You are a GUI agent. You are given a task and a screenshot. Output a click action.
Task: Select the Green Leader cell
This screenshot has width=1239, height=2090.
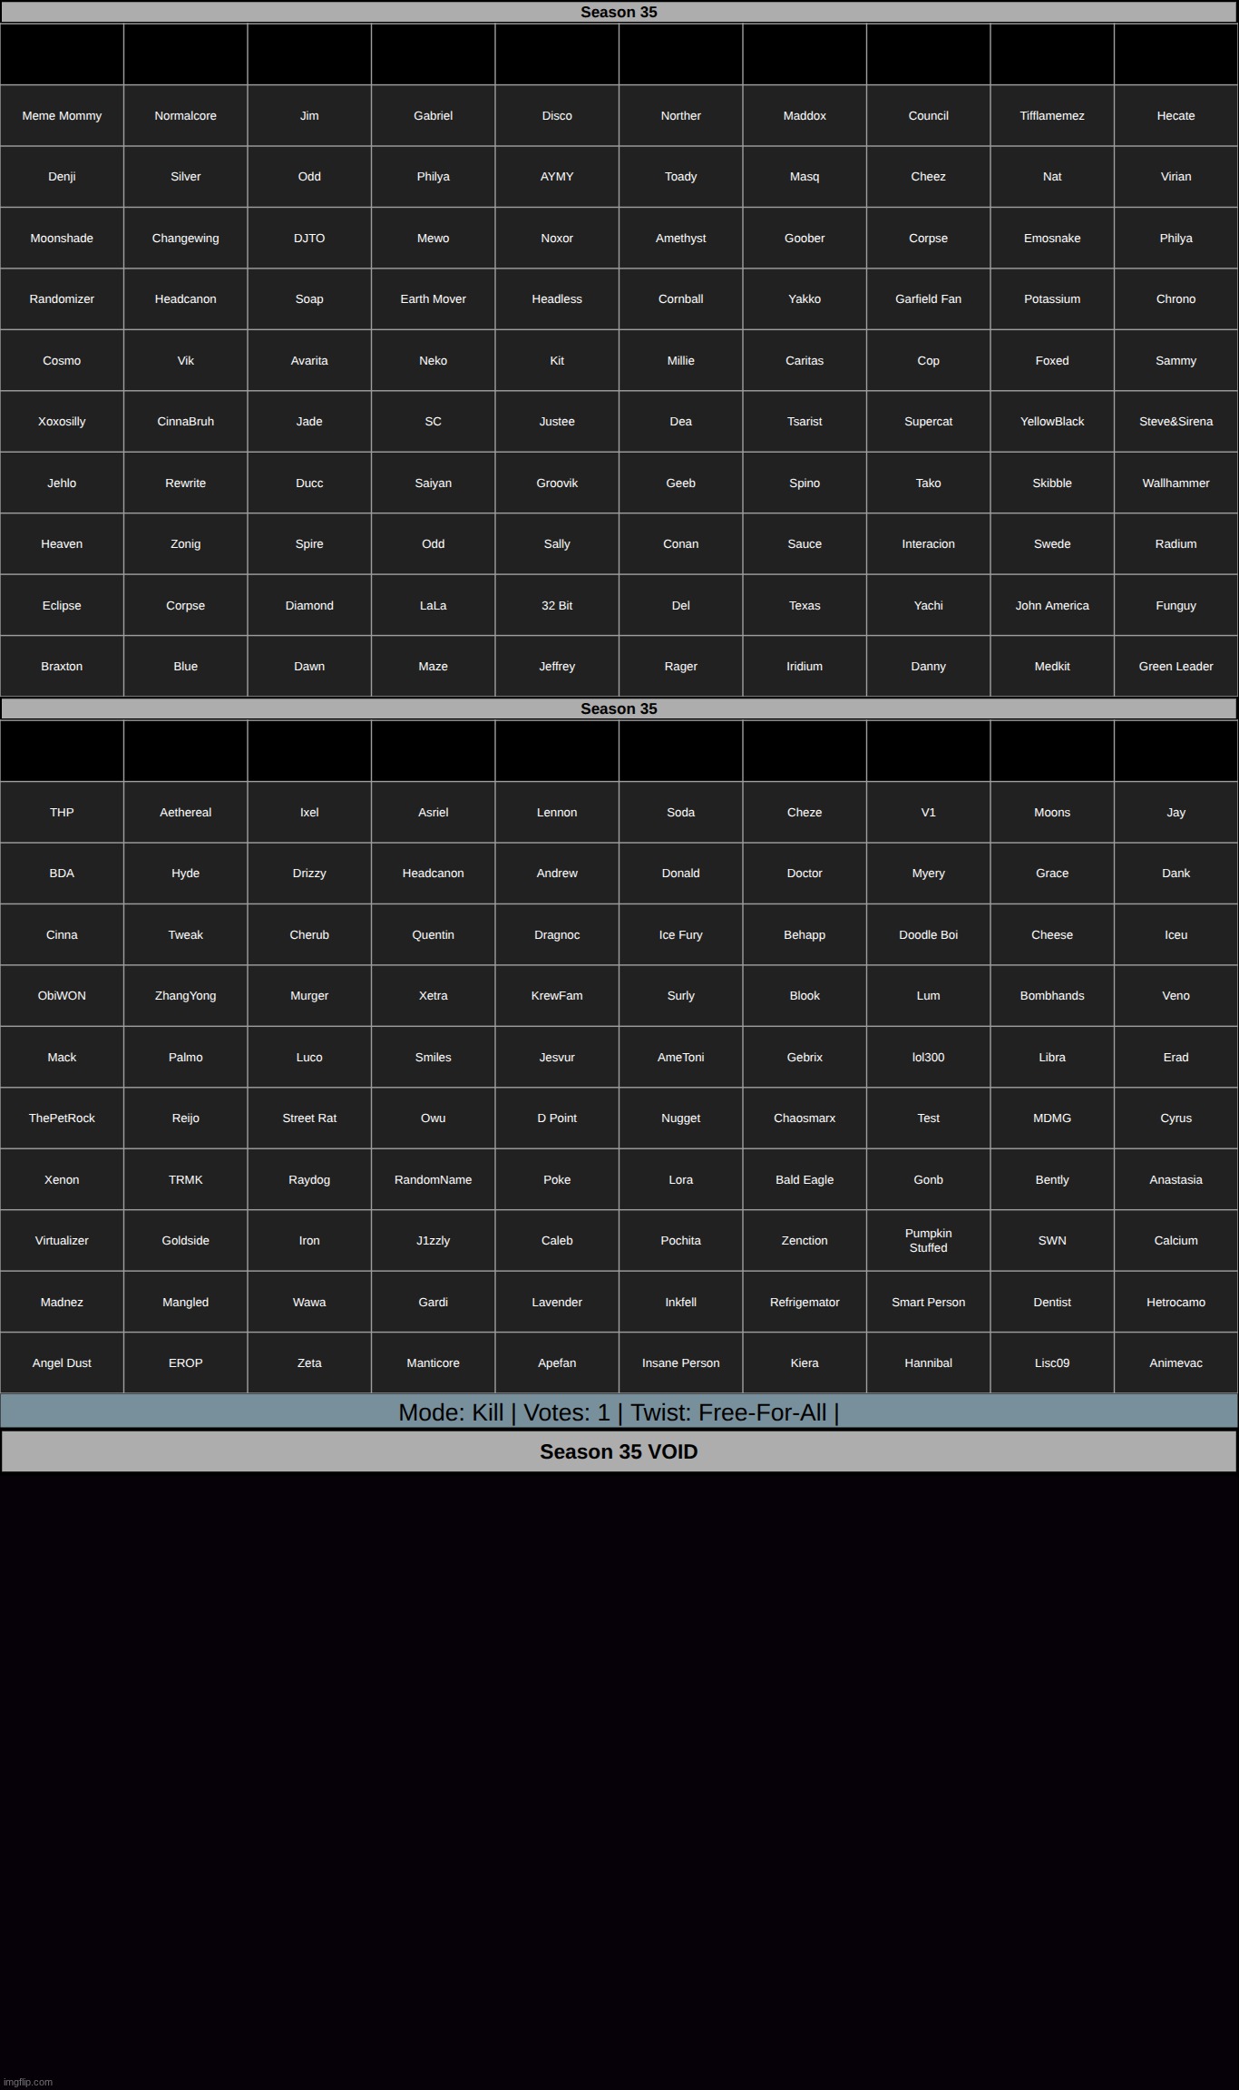click(x=1176, y=667)
